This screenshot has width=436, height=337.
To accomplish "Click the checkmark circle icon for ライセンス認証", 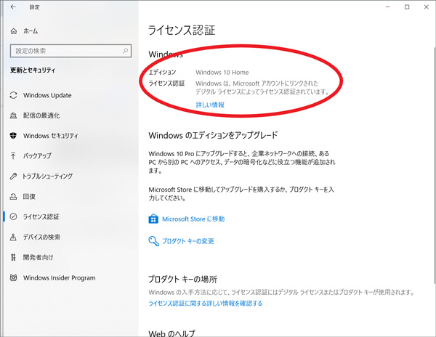I will tap(13, 216).
